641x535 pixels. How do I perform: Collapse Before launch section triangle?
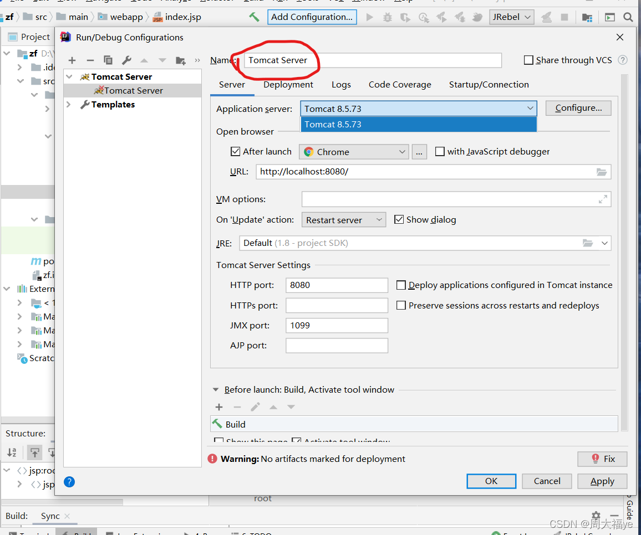point(216,389)
